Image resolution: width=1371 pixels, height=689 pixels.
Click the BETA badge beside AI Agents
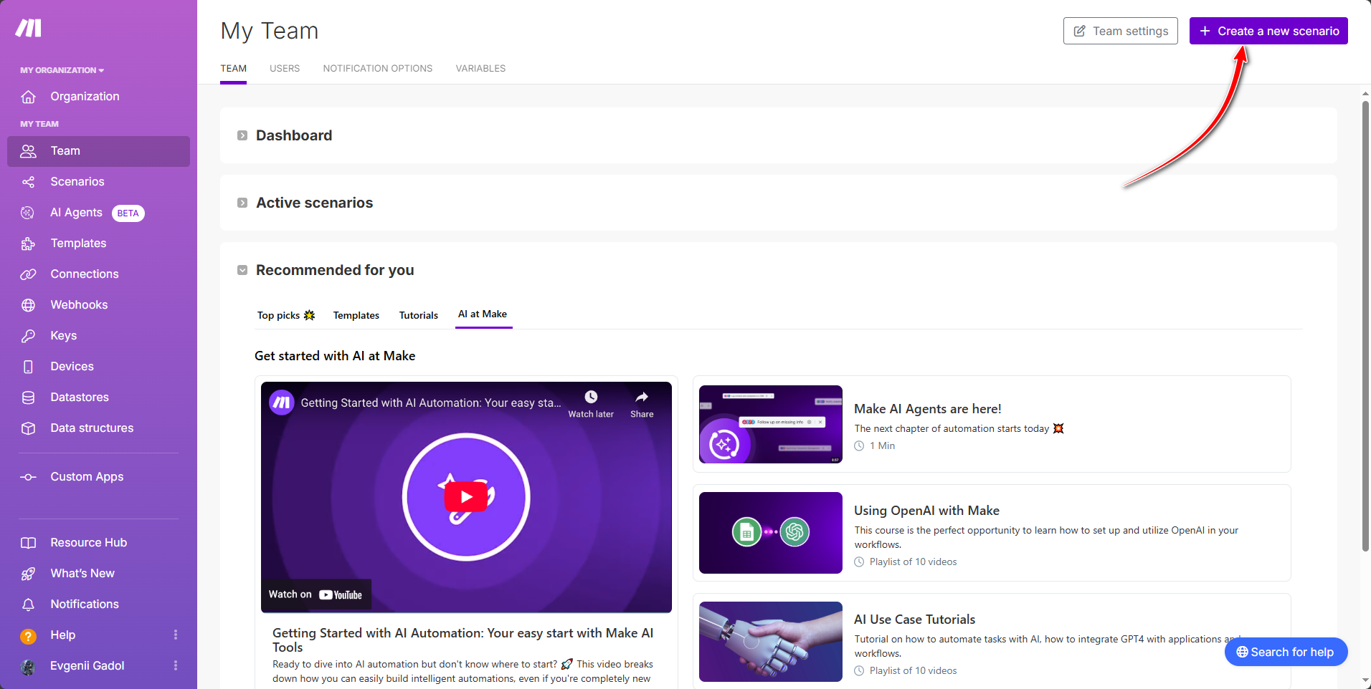click(128, 213)
